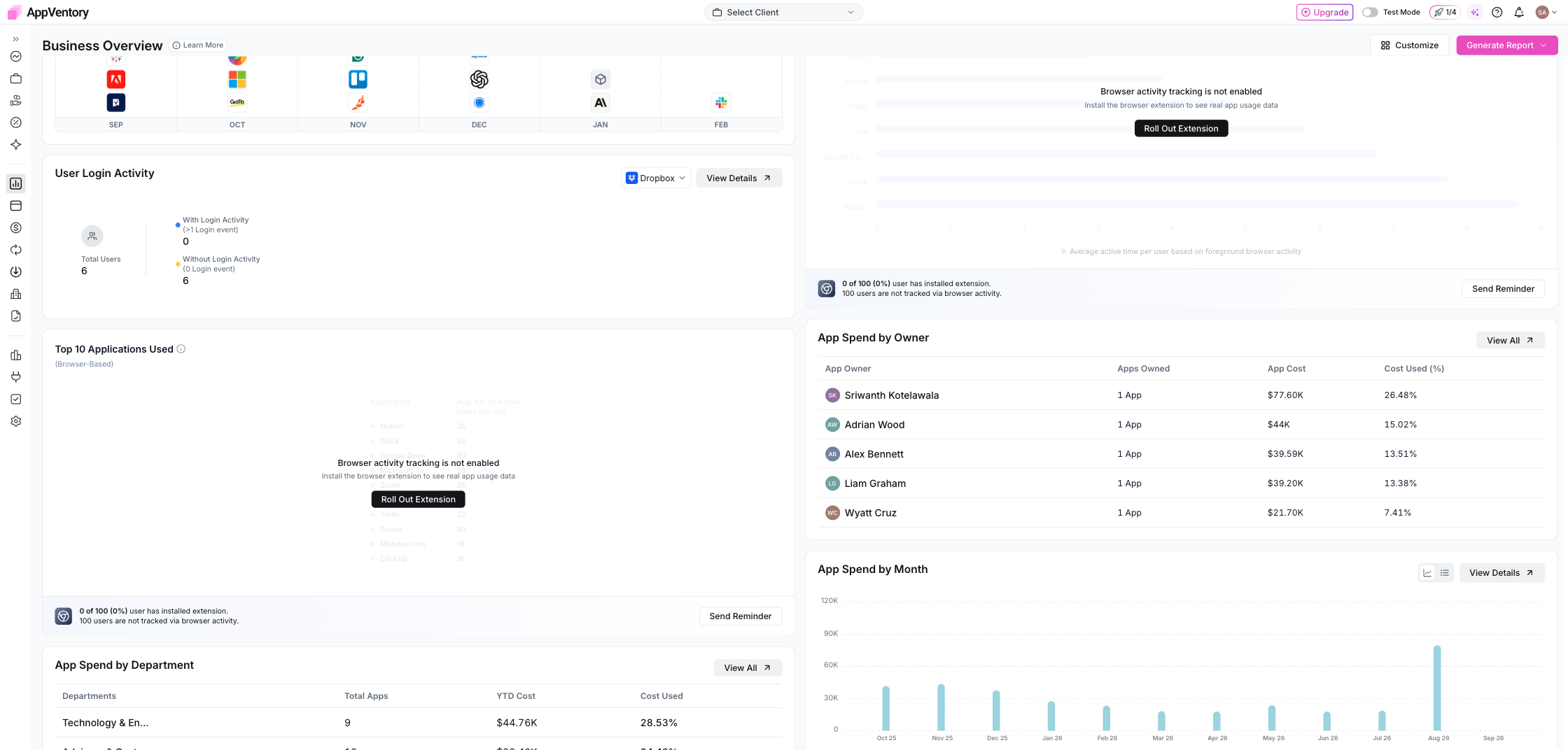Click Send Reminder below Top 10 Applications

pos(741,616)
